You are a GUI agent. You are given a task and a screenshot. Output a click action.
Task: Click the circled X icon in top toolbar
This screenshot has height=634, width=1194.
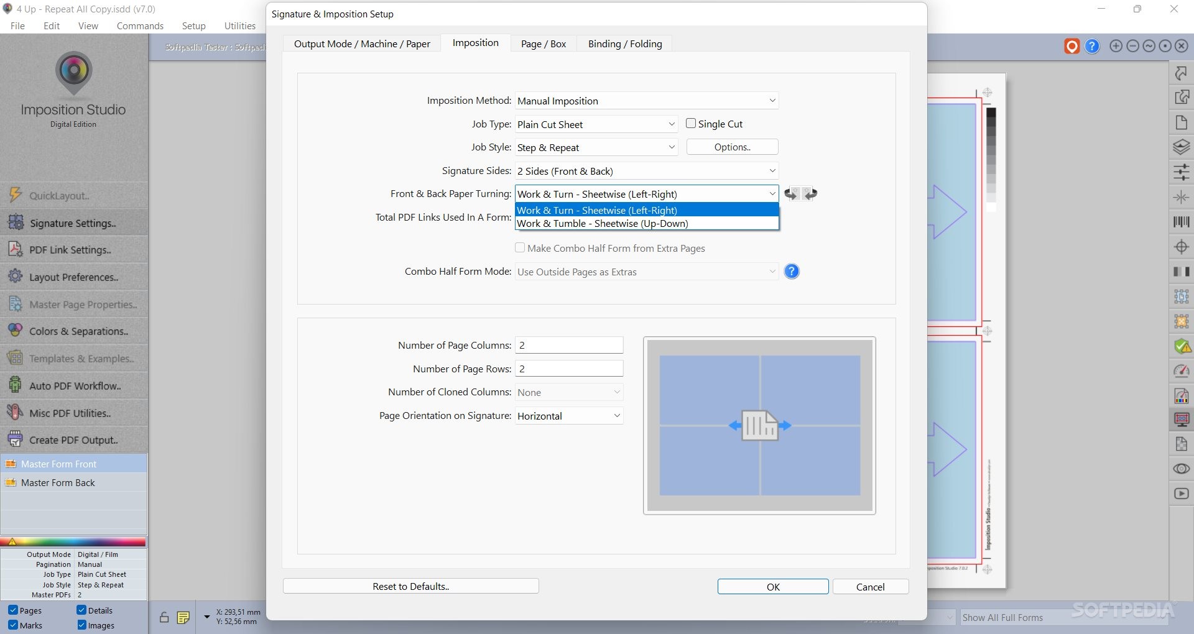(1181, 46)
